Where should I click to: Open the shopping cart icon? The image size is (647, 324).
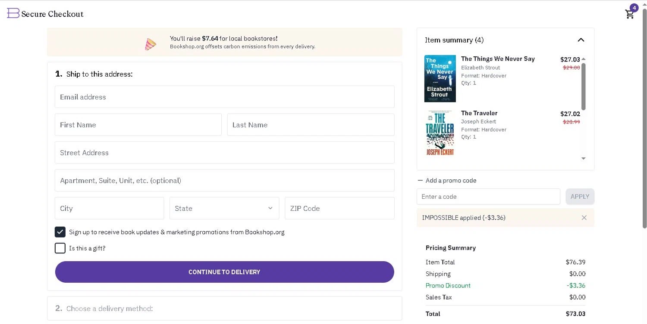[x=630, y=14]
